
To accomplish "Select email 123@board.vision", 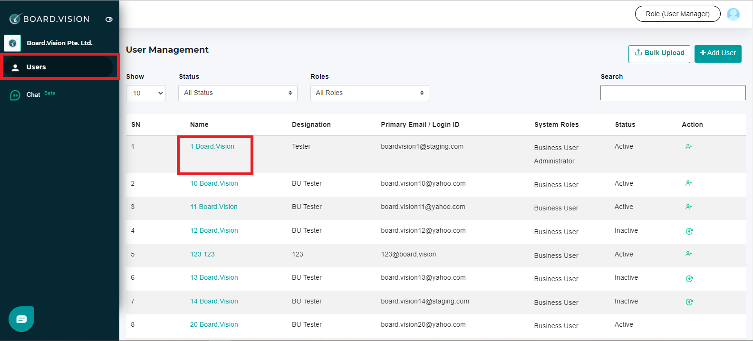I will 408,254.
